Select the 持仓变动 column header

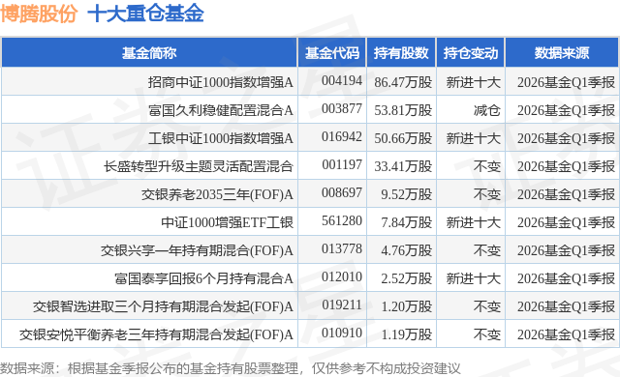(x=470, y=53)
